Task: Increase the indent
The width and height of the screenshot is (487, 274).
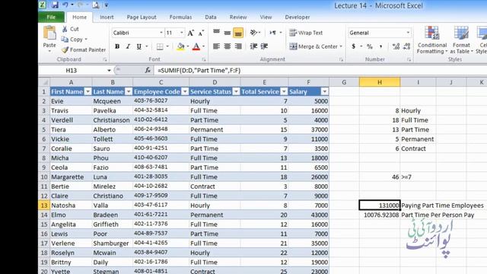Action: [264, 46]
